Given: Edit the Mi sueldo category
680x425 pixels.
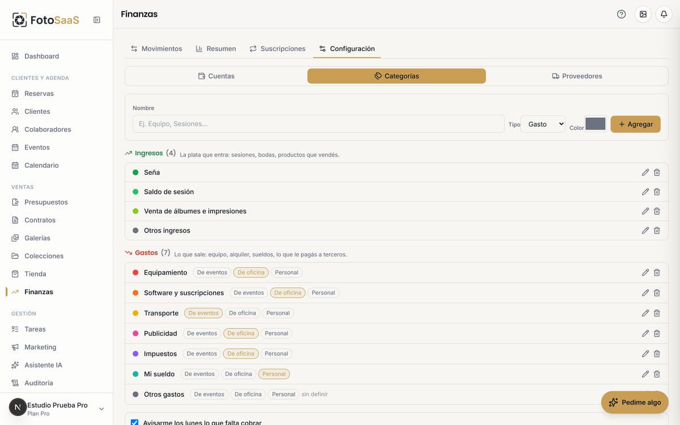Looking at the screenshot, I should point(645,374).
